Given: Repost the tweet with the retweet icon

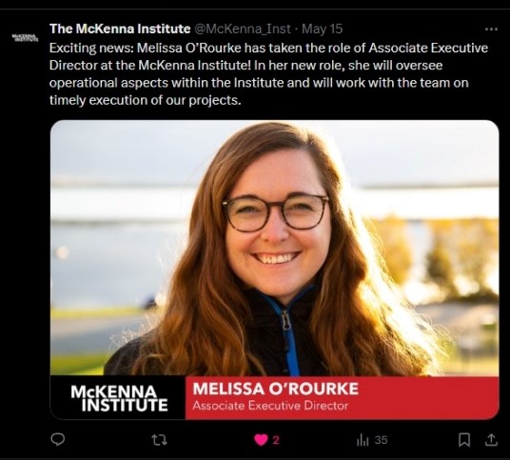Looking at the screenshot, I should point(160,440).
